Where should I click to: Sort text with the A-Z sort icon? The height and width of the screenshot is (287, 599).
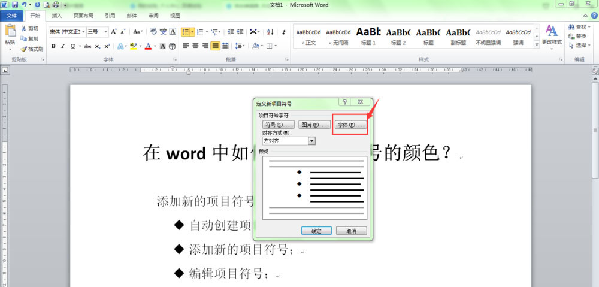coord(270,32)
